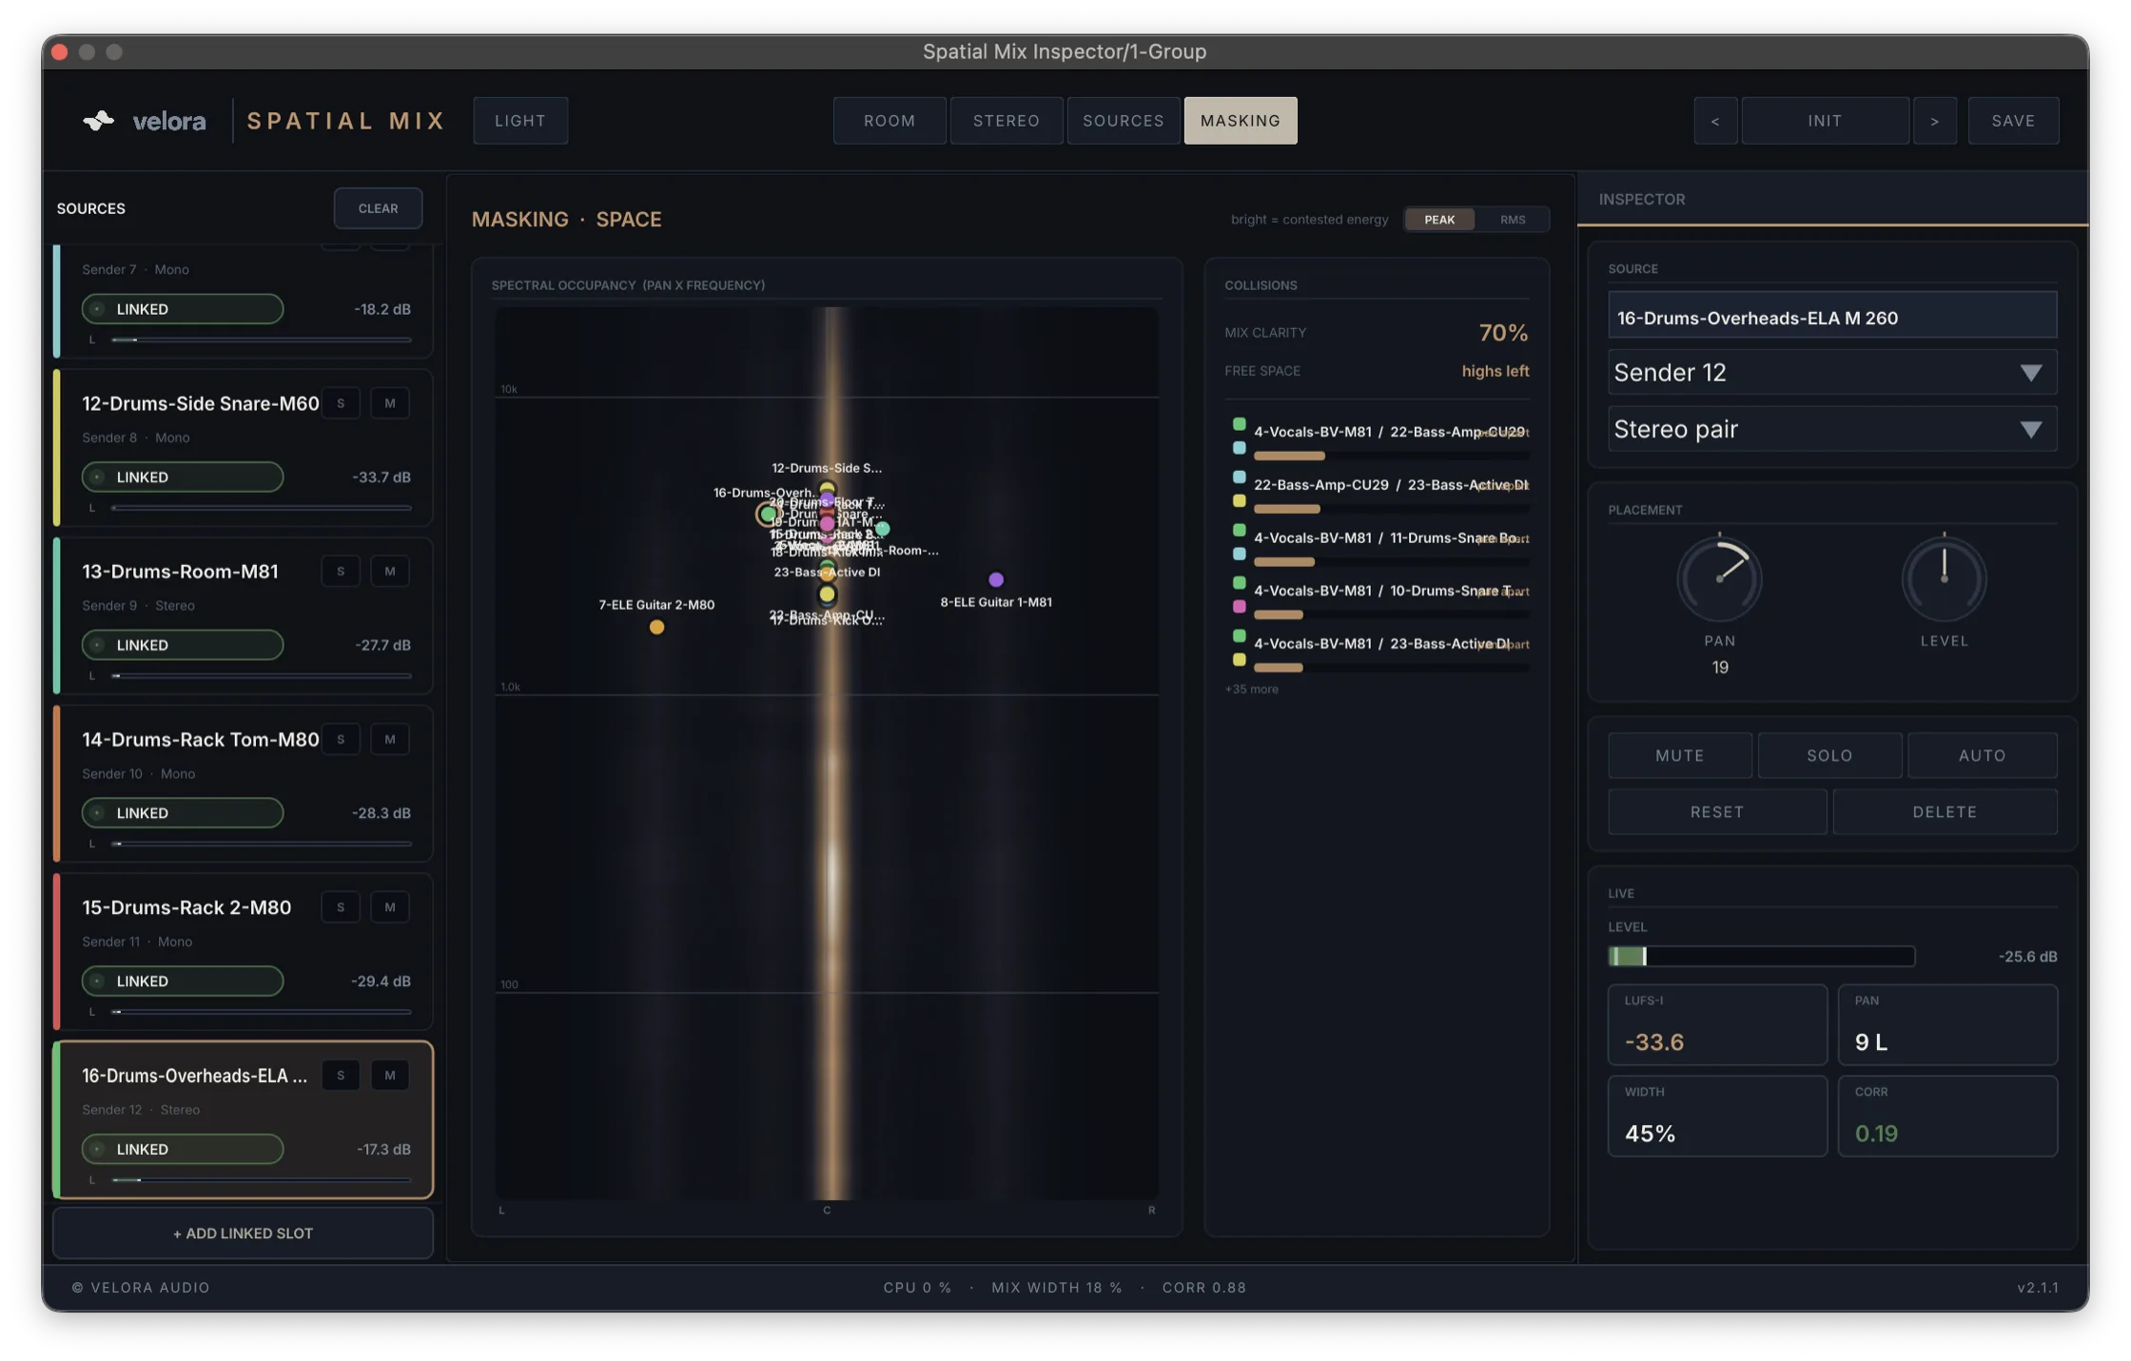Click the WIDTH 45% readout
Viewport: 2131px width, 1361px height.
pyautogui.click(x=1717, y=1116)
